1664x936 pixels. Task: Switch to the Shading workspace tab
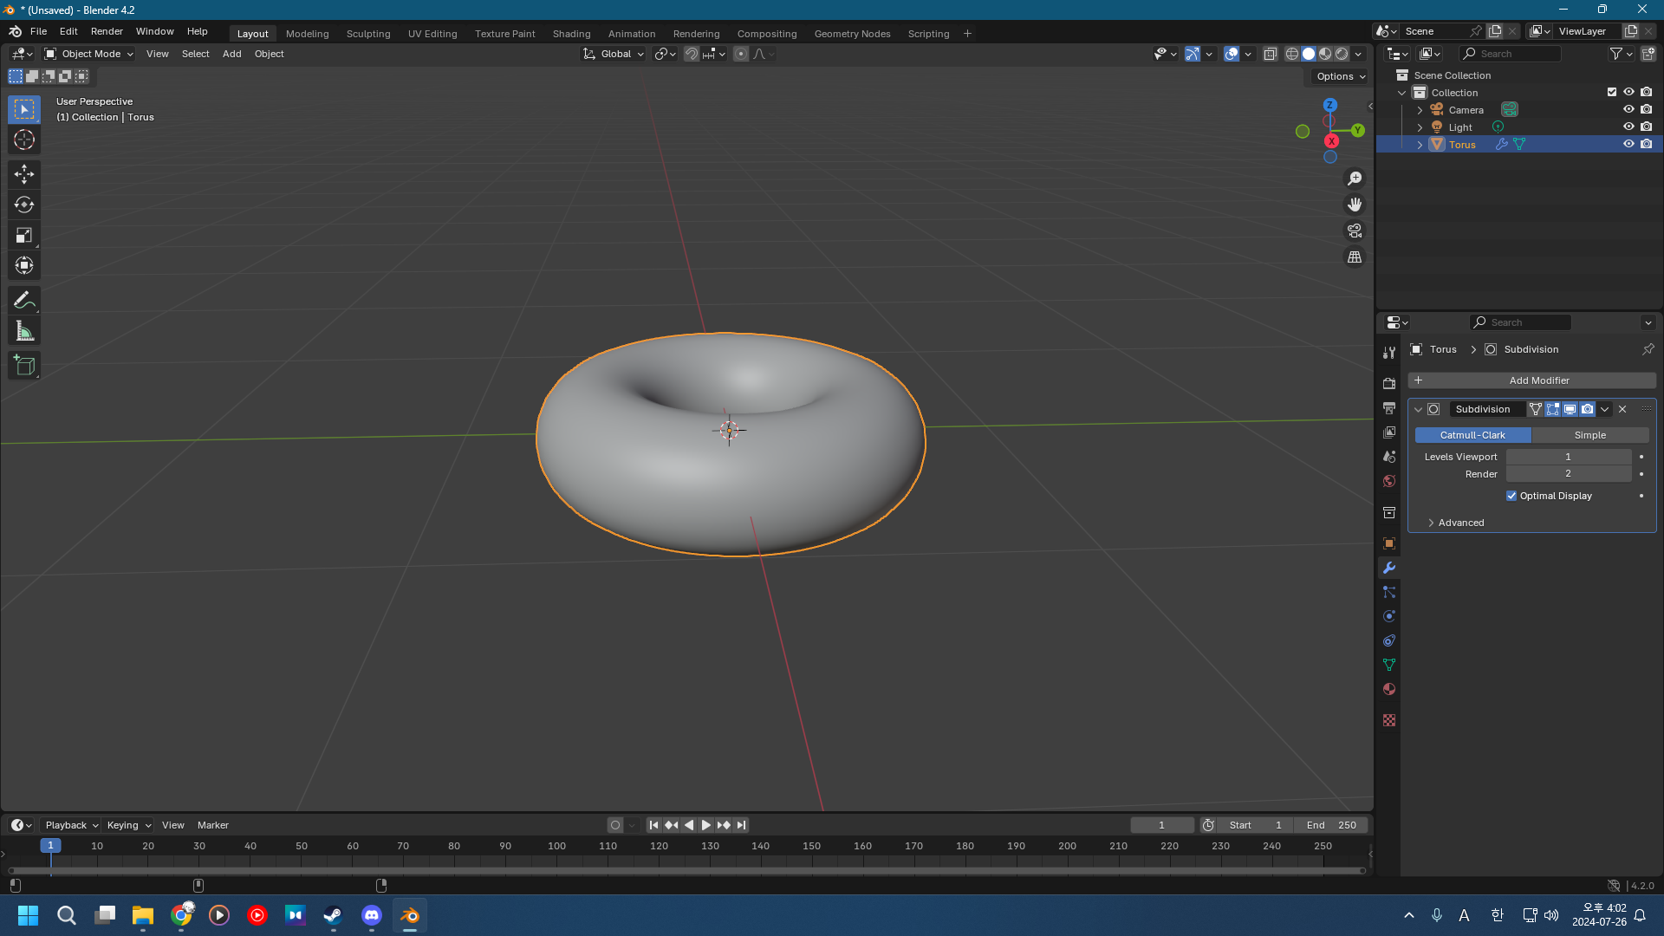(x=571, y=34)
